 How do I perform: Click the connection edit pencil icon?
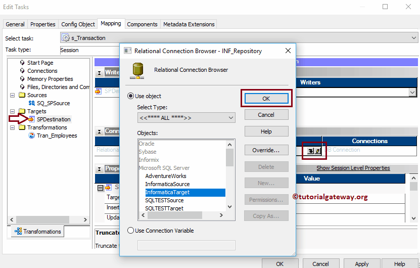pos(317,151)
